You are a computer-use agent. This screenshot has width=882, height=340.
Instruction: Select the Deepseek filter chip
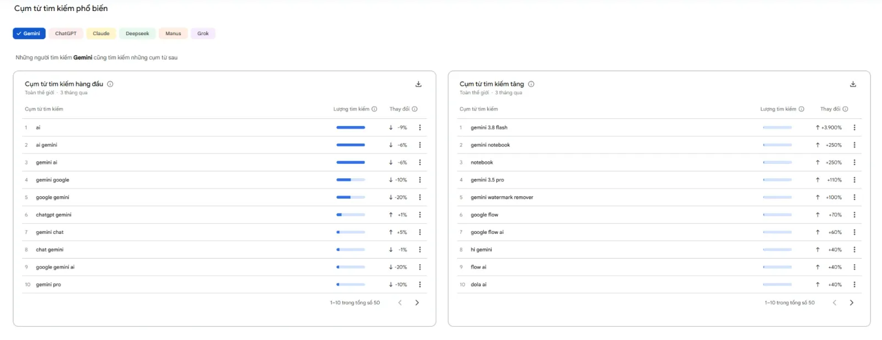[137, 34]
